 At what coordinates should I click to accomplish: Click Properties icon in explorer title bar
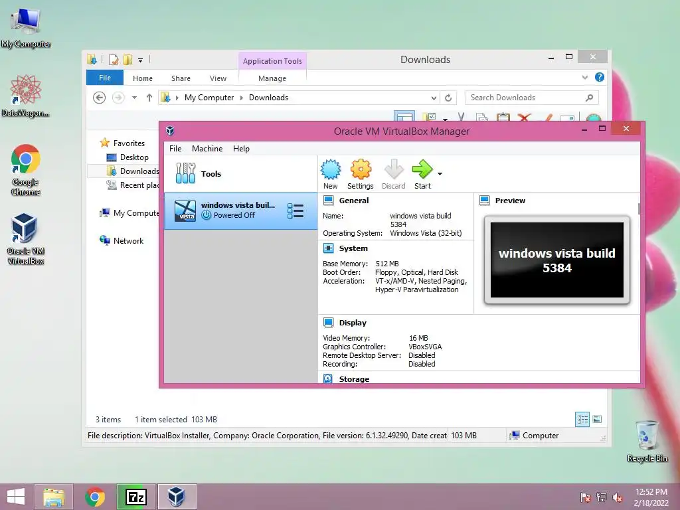[x=114, y=59]
